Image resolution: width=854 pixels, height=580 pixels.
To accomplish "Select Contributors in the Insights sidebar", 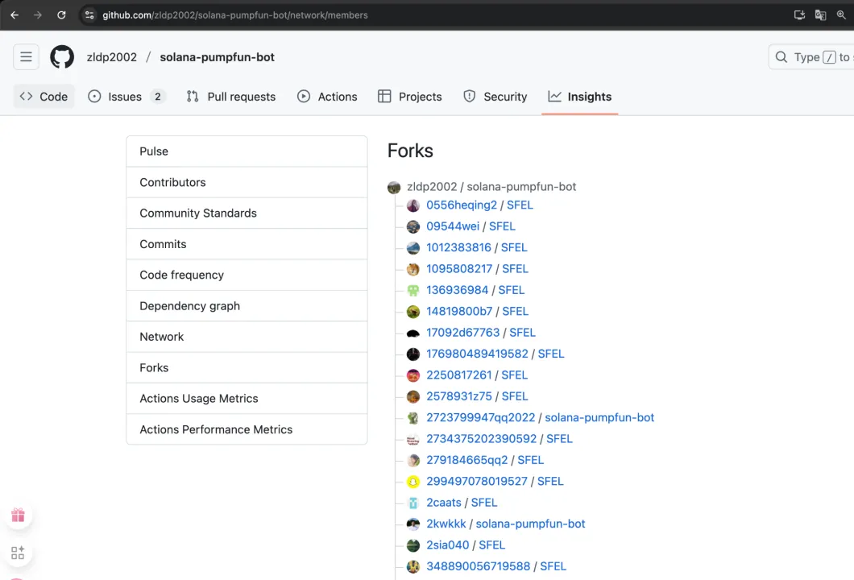I will click(172, 182).
